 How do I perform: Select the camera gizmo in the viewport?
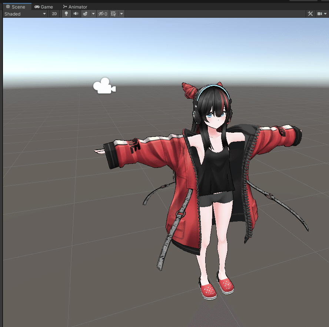tap(104, 86)
